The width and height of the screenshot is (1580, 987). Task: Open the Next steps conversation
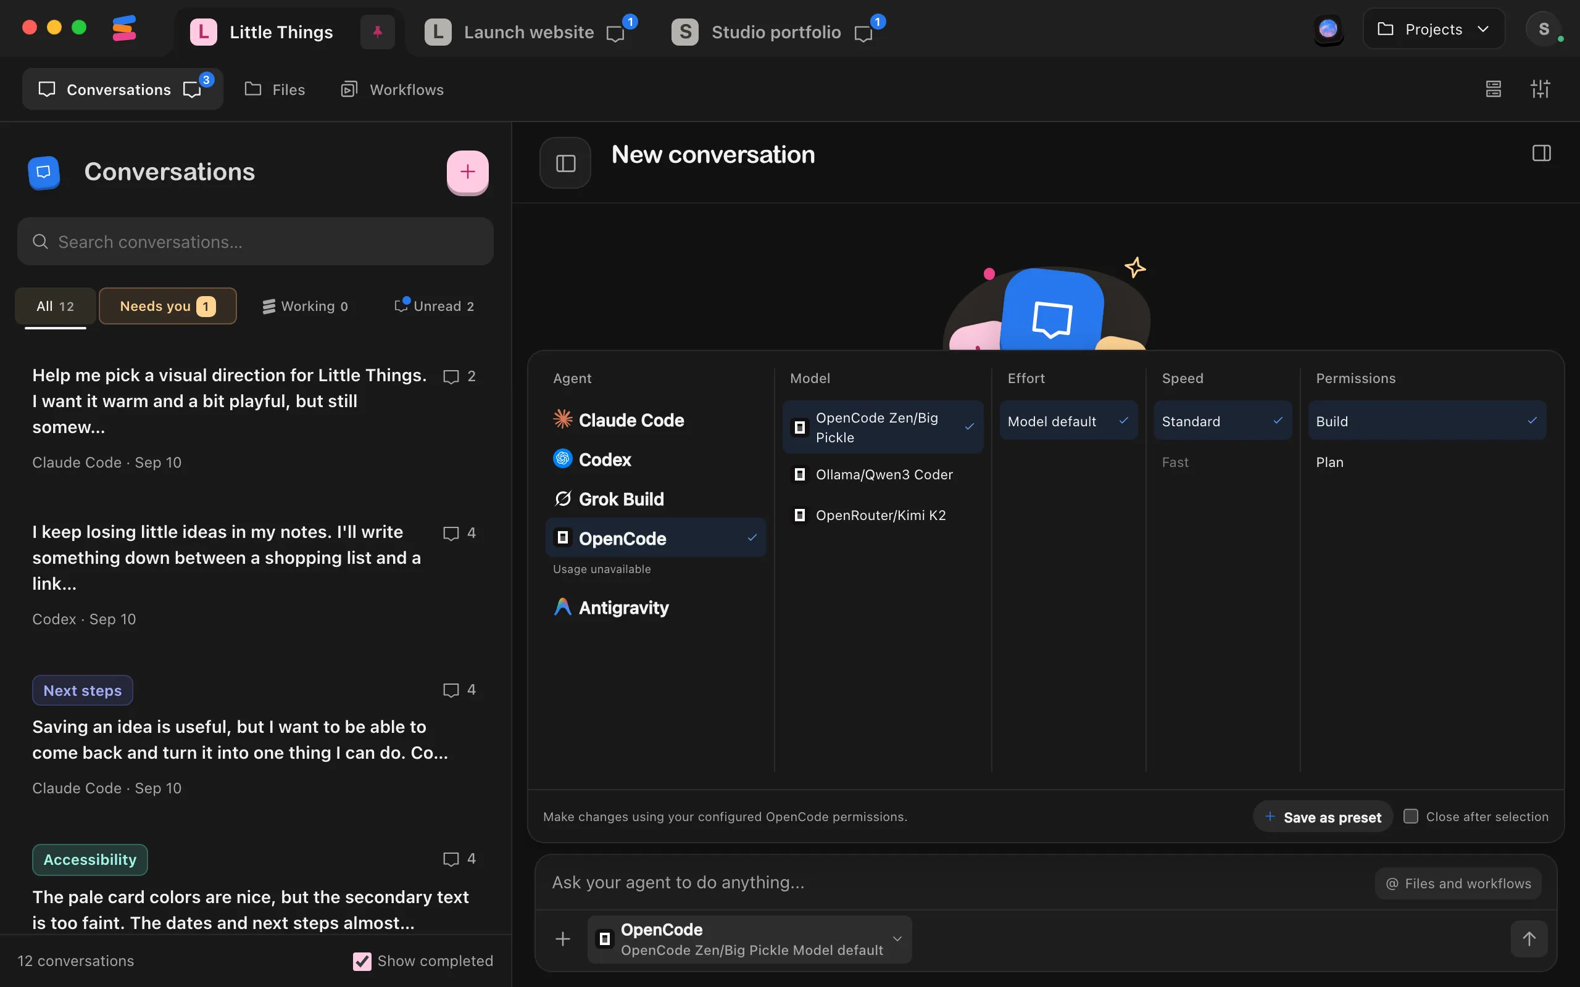256,737
